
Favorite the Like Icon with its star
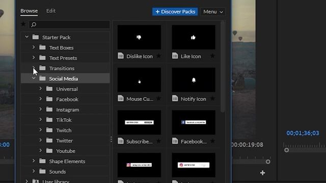(x=212, y=56)
